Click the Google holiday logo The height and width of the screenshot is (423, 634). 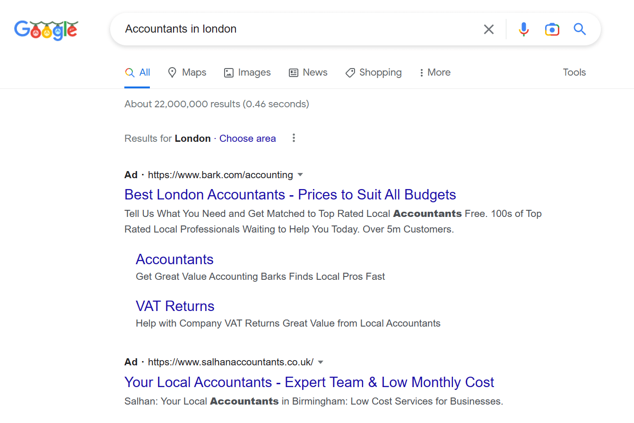tap(46, 30)
